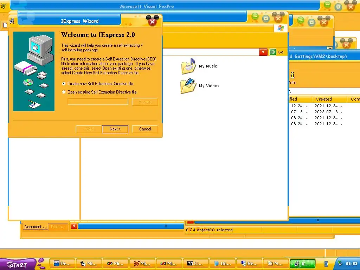Click FoxPro new document toolbar icon
The image size is (360, 270).
pyautogui.click(x=5, y=25)
